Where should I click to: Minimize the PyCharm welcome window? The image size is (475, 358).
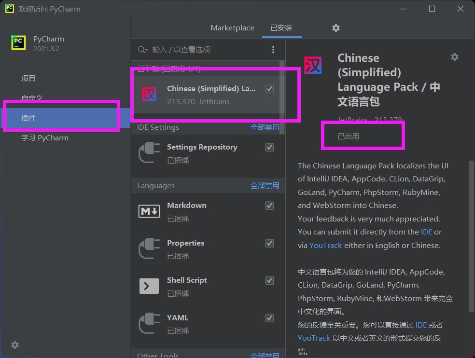(x=403, y=9)
